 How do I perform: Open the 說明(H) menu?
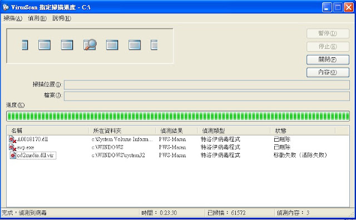62,18
